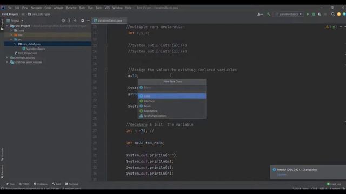Click Expand All icon in Project panel
This screenshot has height=194, width=346.
[69, 20]
